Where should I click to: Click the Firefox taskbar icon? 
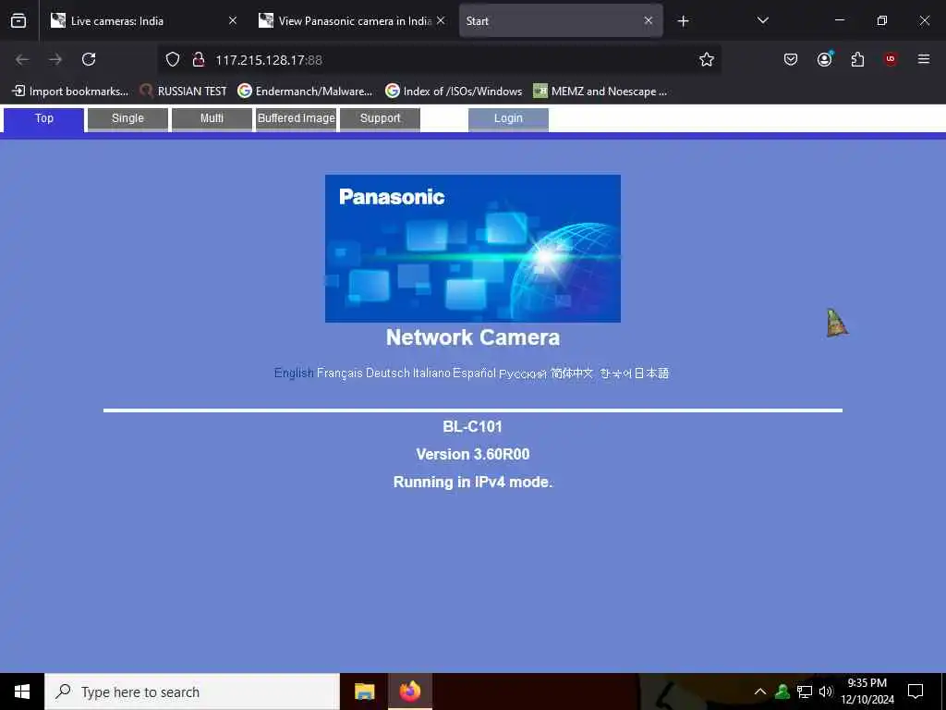click(x=409, y=692)
